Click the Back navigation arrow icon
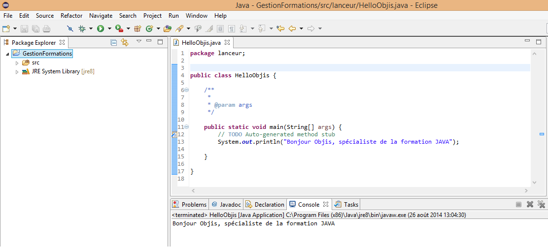The image size is (548, 248). (293, 29)
